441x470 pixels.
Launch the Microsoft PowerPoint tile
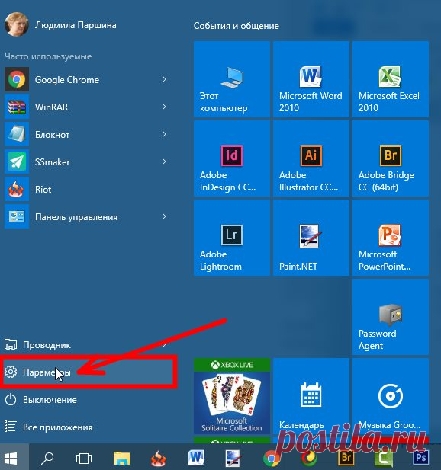[391, 238]
